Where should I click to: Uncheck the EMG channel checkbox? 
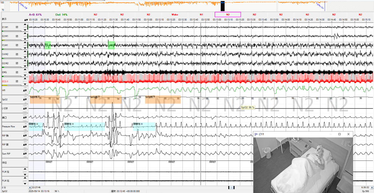point(17,73)
